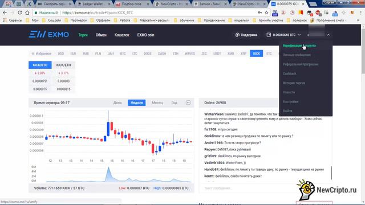Viewport: 365px width, 205px height.
Task: Collapse the account menu with up chevron
Action: point(328,35)
